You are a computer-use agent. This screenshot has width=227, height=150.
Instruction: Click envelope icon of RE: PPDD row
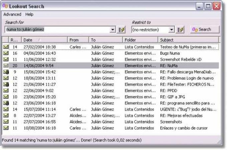click(6, 90)
